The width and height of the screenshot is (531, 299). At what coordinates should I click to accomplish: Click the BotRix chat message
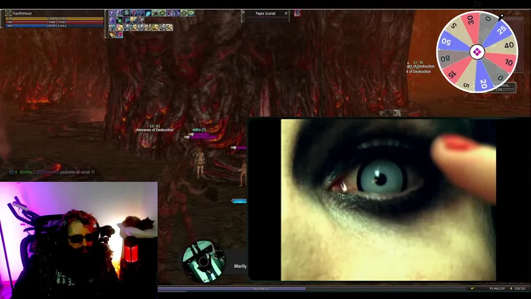(x=52, y=172)
